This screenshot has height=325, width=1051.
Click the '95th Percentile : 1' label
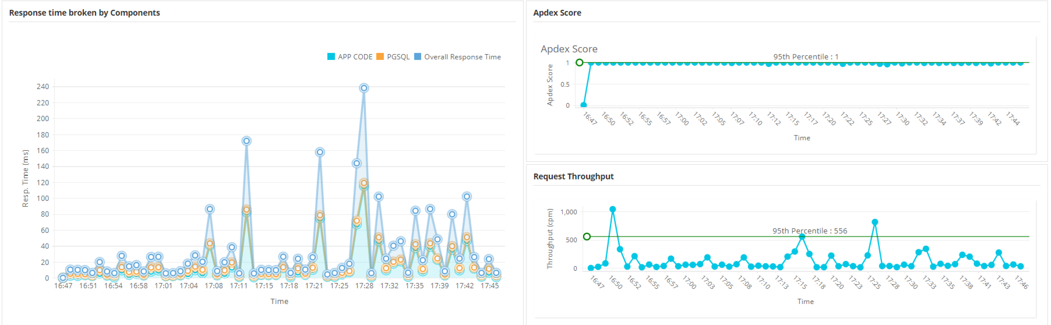pyautogui.click(x=806, y=56)
